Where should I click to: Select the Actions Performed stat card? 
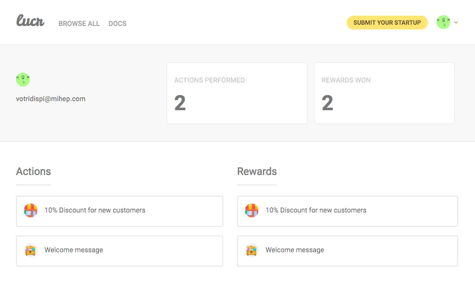237,93
